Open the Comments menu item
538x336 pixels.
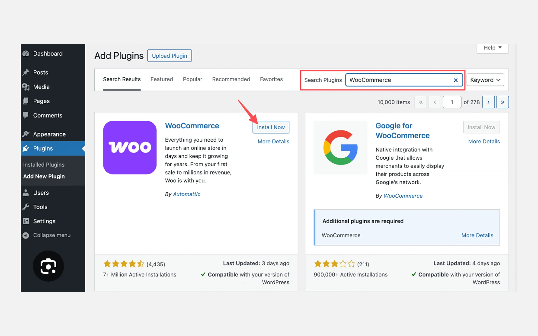(x=53, y=115)
